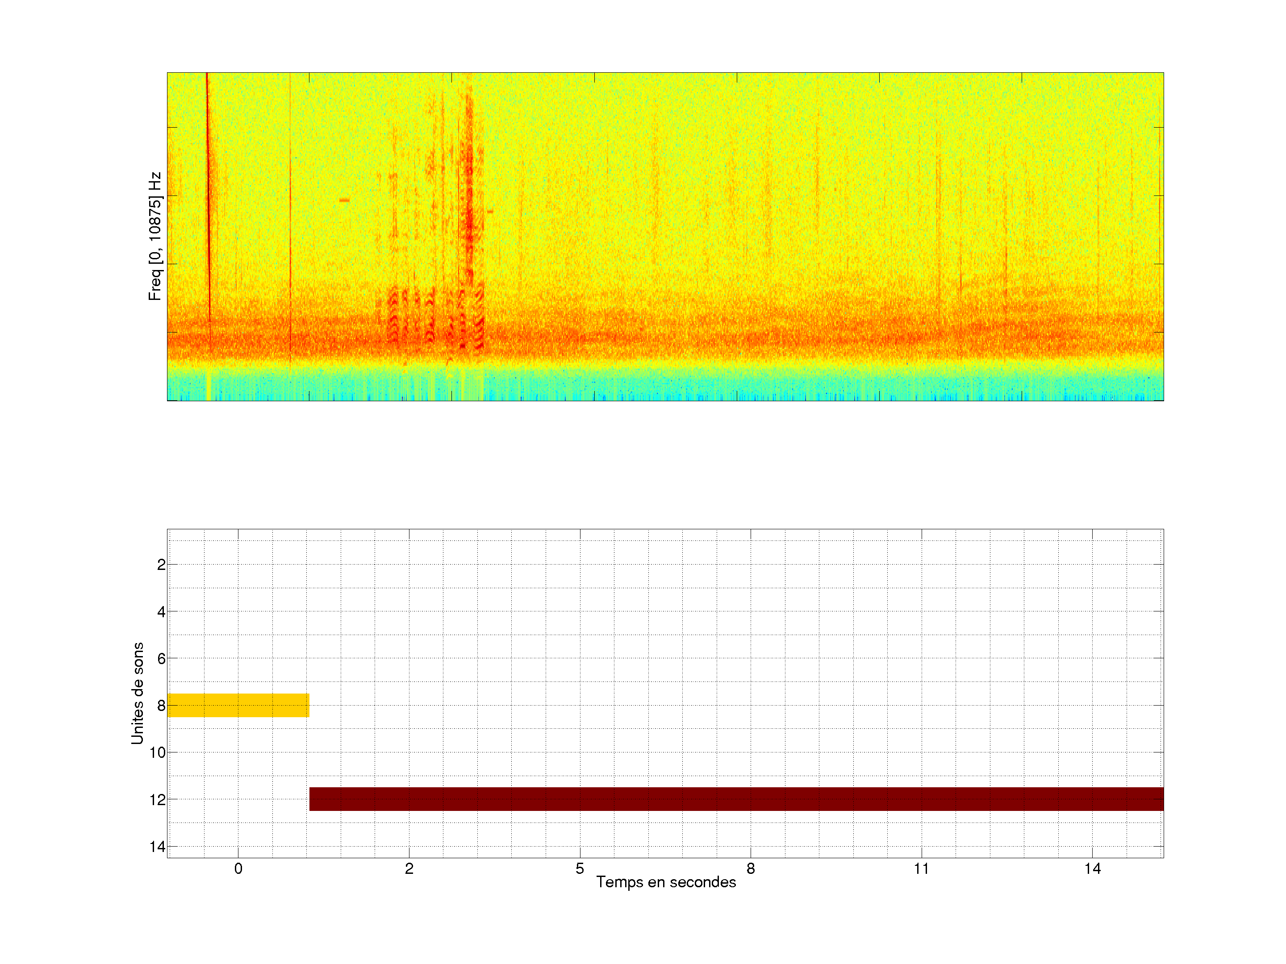Click y-axis tick label 2
The width and height of the screenshot is (1286, 964).
(161, 565)
